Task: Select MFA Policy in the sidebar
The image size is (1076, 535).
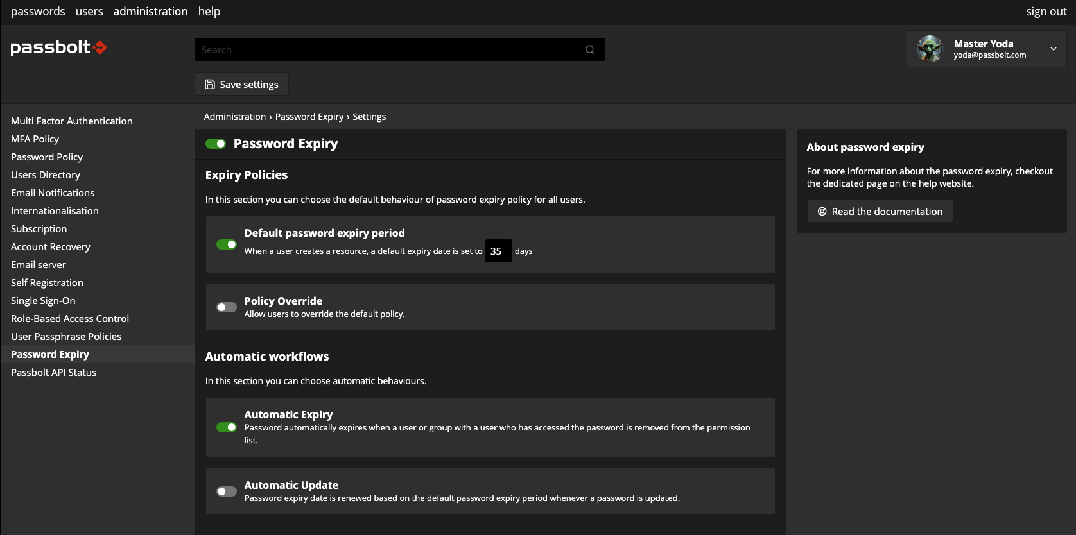Action: (x=35, y=139)
